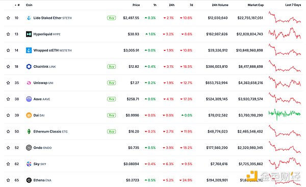306x187 pixels.
Task: Star the Ethereum Classic row
Action: click(x=8, y=131)
